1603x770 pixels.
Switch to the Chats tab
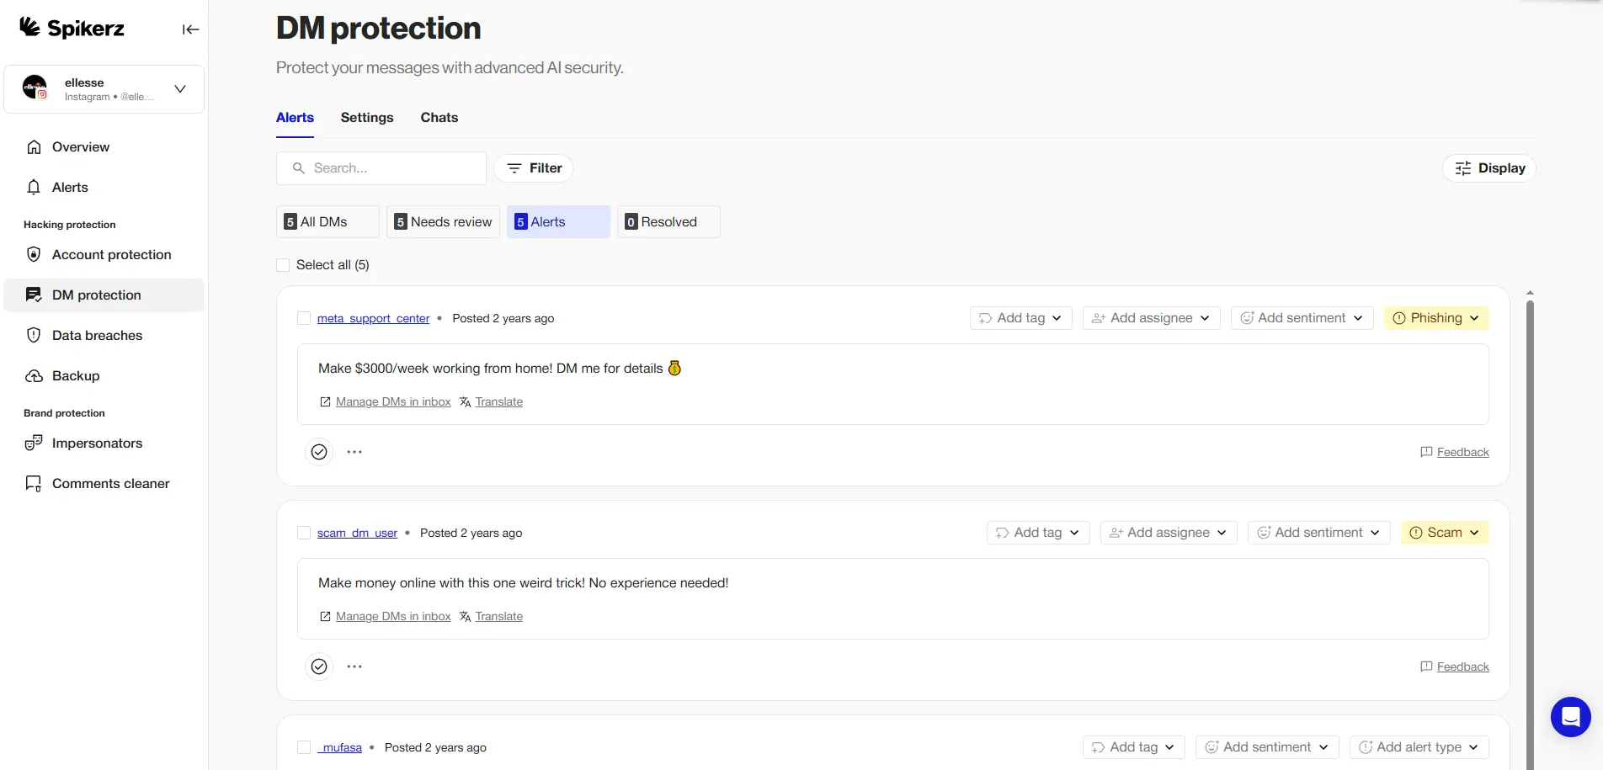point(439,118)
